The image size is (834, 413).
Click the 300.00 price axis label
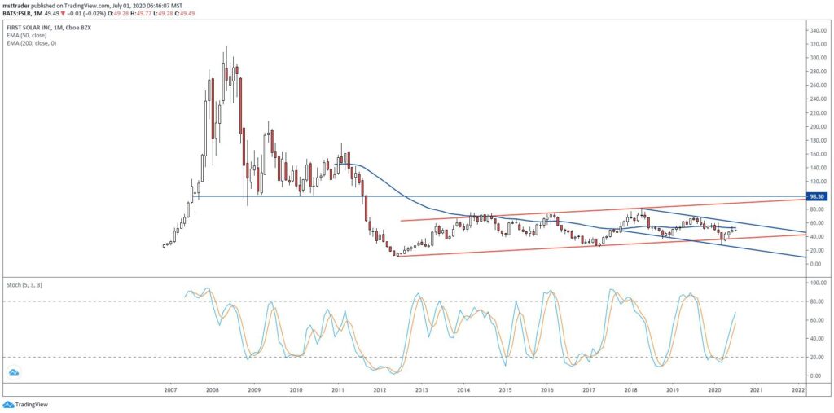tap(818, 58)
